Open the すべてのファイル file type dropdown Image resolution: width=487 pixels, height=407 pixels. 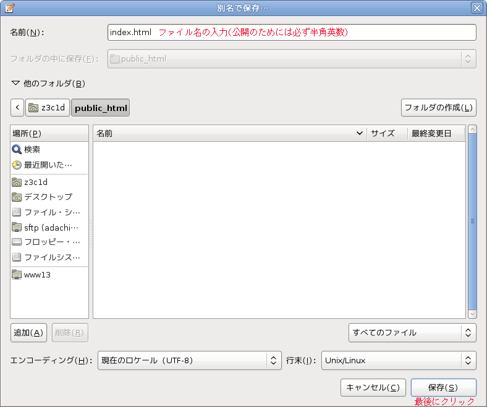(412, 332)
